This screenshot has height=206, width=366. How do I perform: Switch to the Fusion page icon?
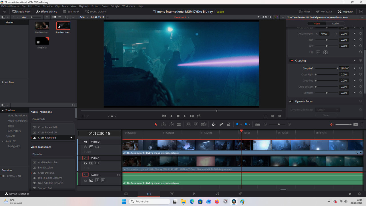(172, 194)
